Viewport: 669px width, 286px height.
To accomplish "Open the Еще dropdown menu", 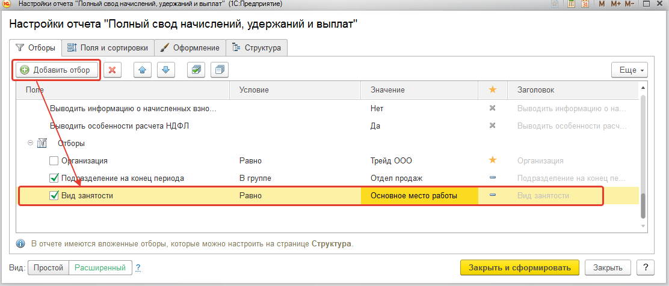I will pyautogui.click(x=629, y=70).
